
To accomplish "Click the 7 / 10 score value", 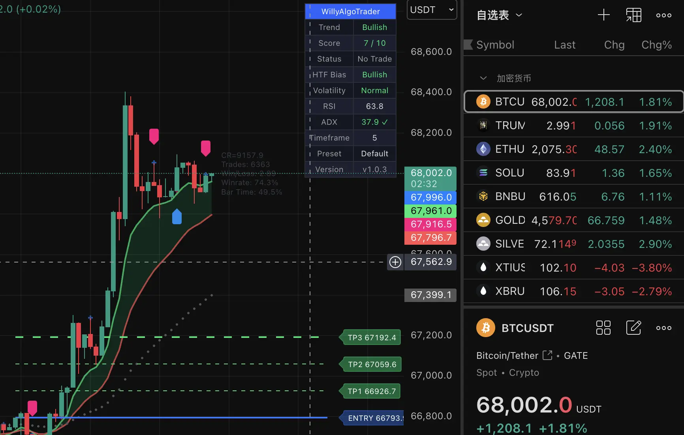I will point(375,43).
